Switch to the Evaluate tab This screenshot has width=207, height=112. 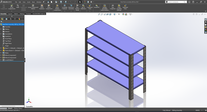(28, 14)
